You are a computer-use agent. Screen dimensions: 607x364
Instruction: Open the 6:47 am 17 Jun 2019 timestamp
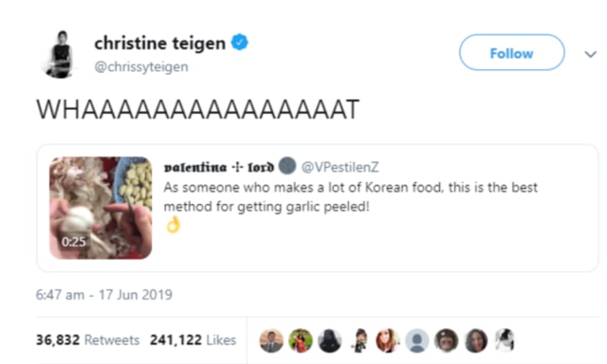click(x=104, y=295)
